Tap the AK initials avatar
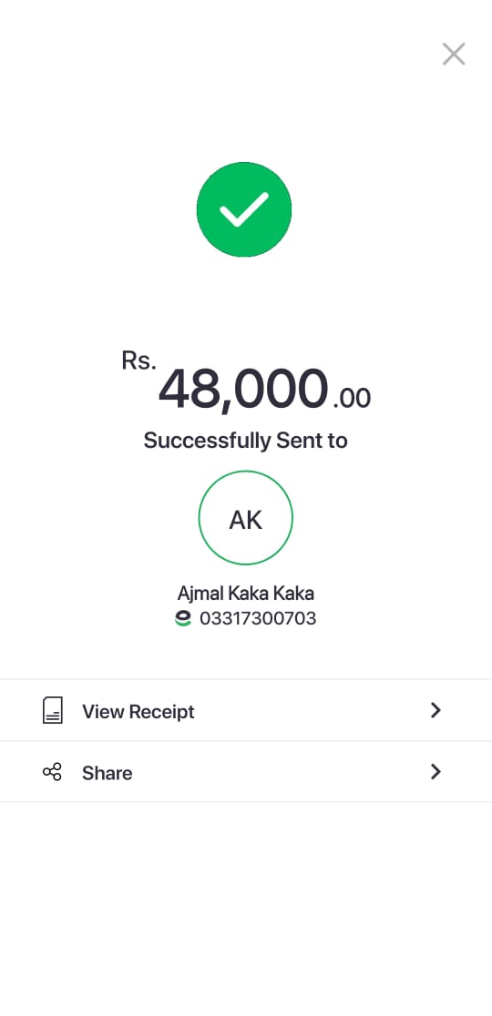The width and height of the screenshot is (492, 1016). (x=246, y=519)
